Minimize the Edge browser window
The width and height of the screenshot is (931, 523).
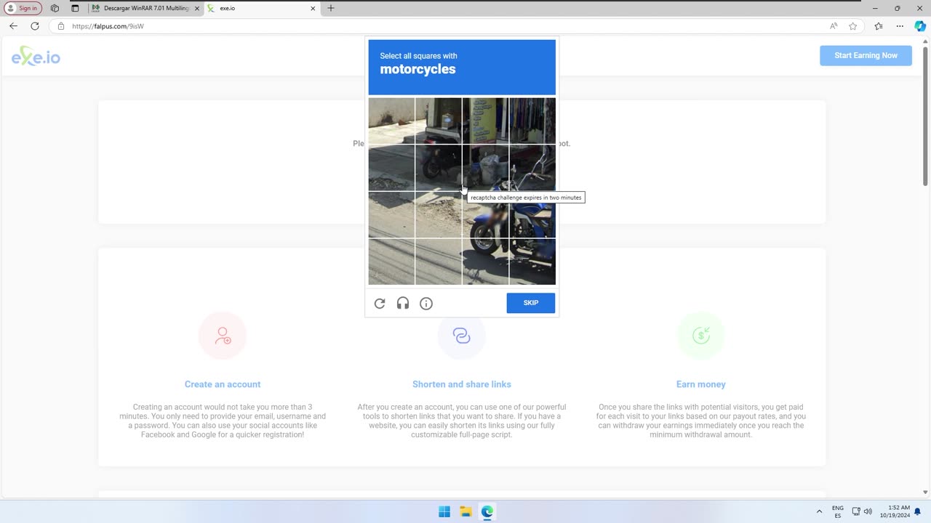pos(875,8)
